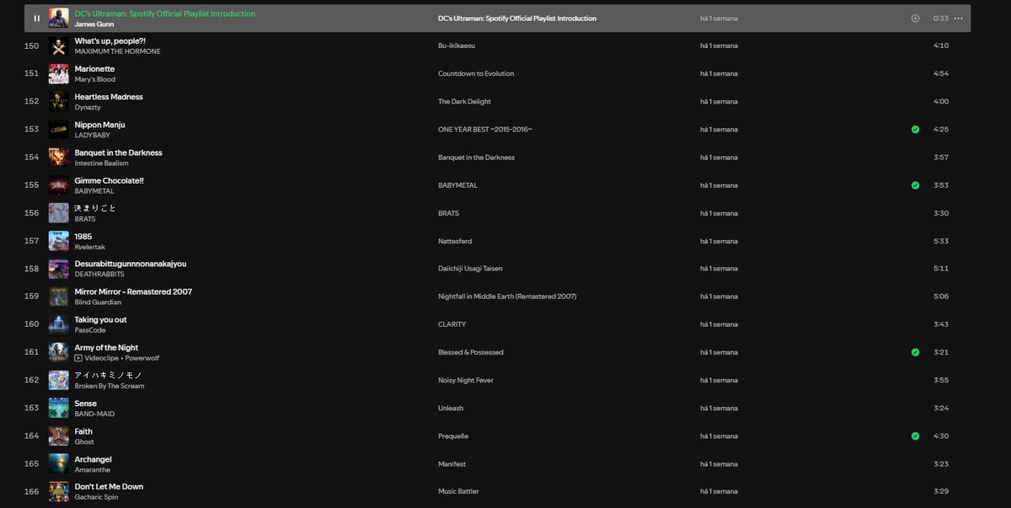Screen dimensions: 1011x508
Task: Open artist Intestine Baalism
Action: [101, 163]
